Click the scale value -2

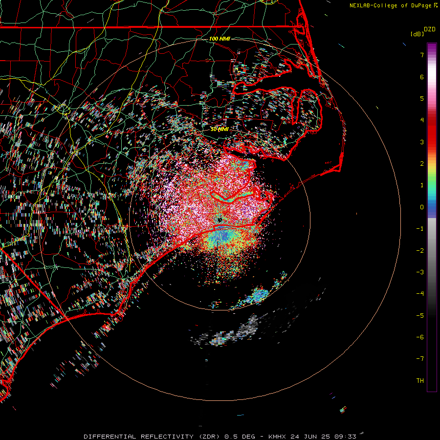(420, 251)
